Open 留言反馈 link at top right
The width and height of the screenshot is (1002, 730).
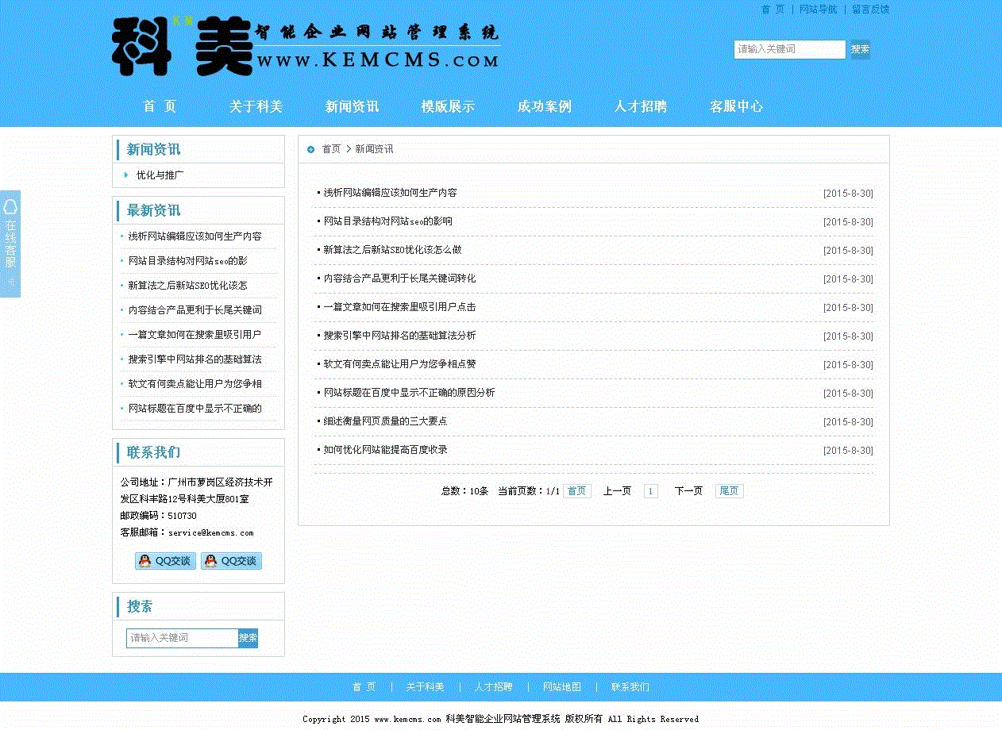(x=870, y=10)
